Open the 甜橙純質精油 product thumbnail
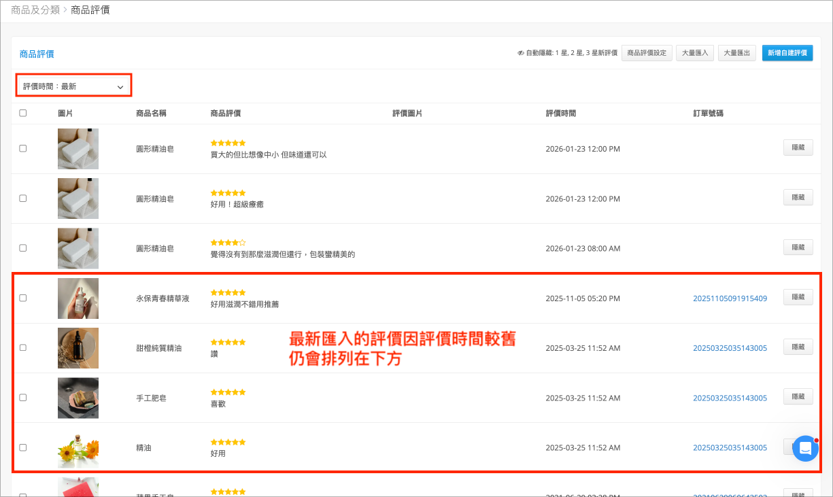The height and width of the screenshot is (497, 833). click(78, 348)
